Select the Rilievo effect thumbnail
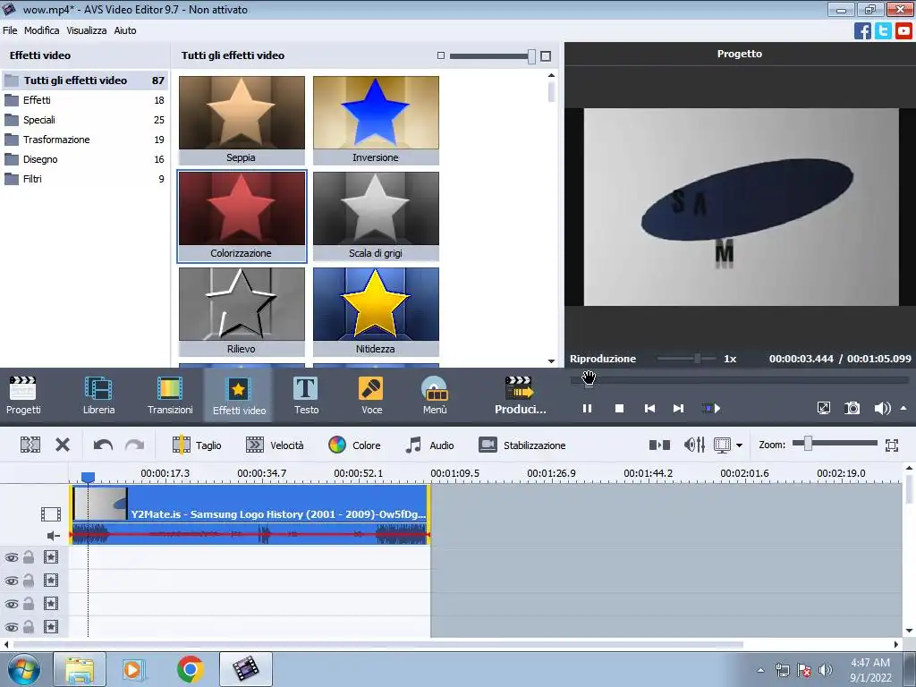The width and height of the screenshot is (916, 687). tap(242, 311)
